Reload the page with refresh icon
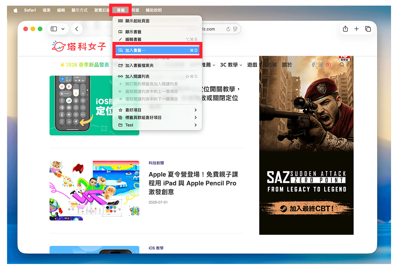 (x=228, y=29)
